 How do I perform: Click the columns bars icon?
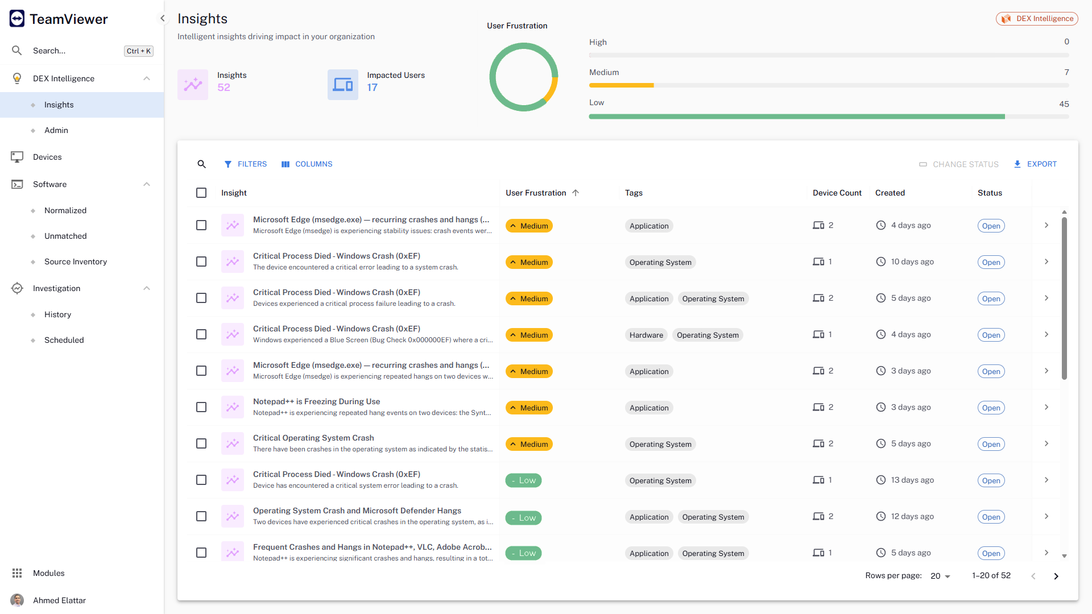click(286, 164)
